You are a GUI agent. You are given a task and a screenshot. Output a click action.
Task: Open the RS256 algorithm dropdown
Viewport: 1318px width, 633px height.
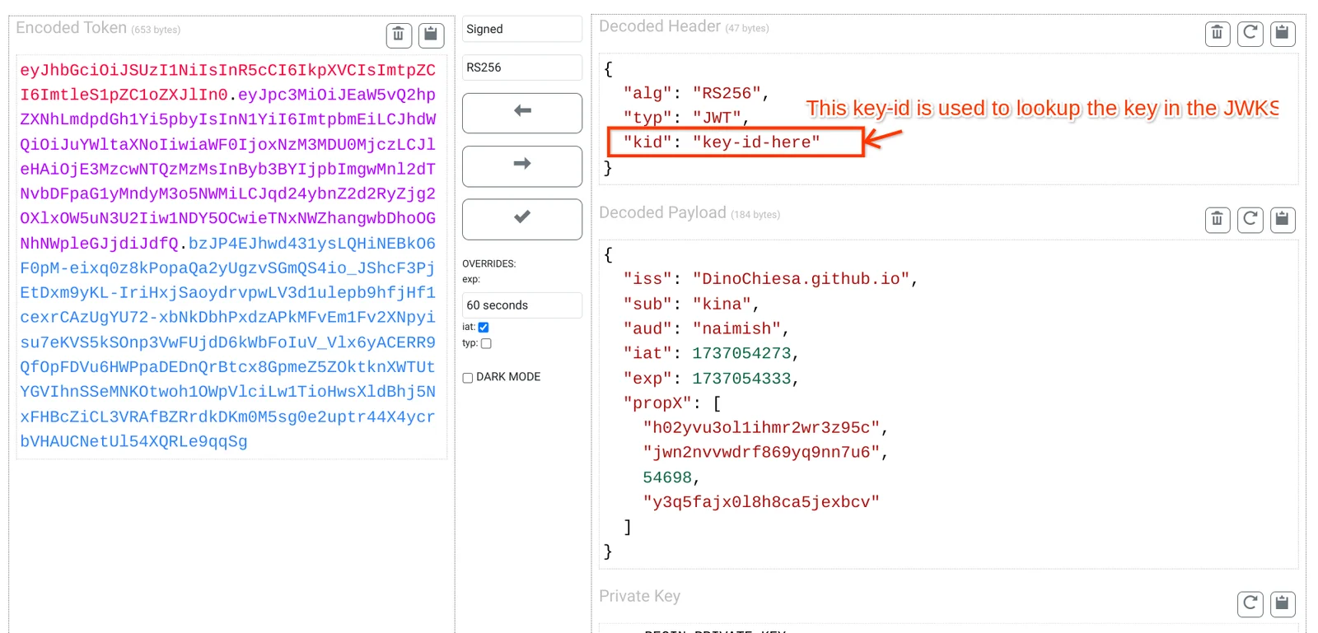click(522, 67)
